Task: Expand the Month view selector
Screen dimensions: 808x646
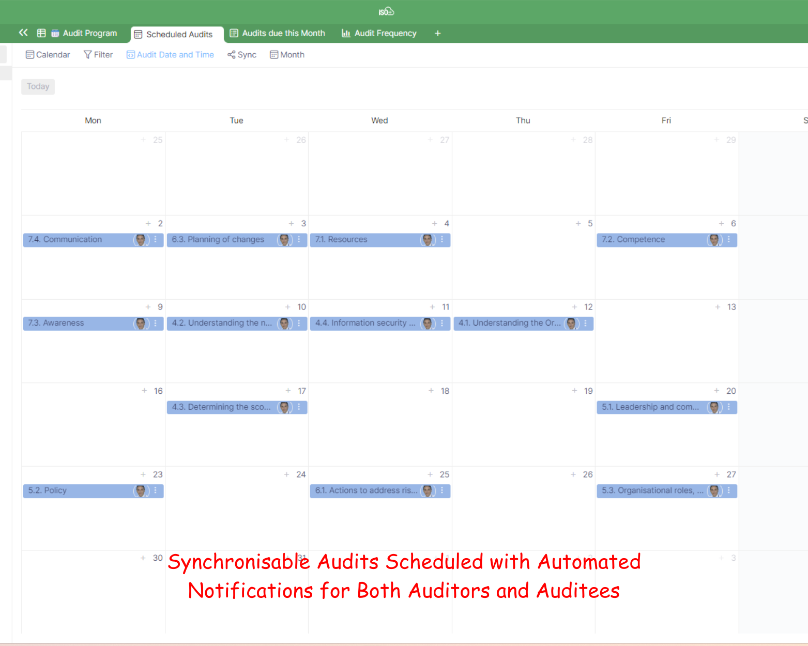Action: coord(287,55)
